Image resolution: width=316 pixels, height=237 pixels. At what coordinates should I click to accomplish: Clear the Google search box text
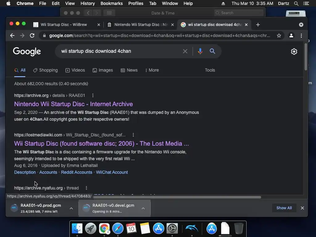(185, 51)
